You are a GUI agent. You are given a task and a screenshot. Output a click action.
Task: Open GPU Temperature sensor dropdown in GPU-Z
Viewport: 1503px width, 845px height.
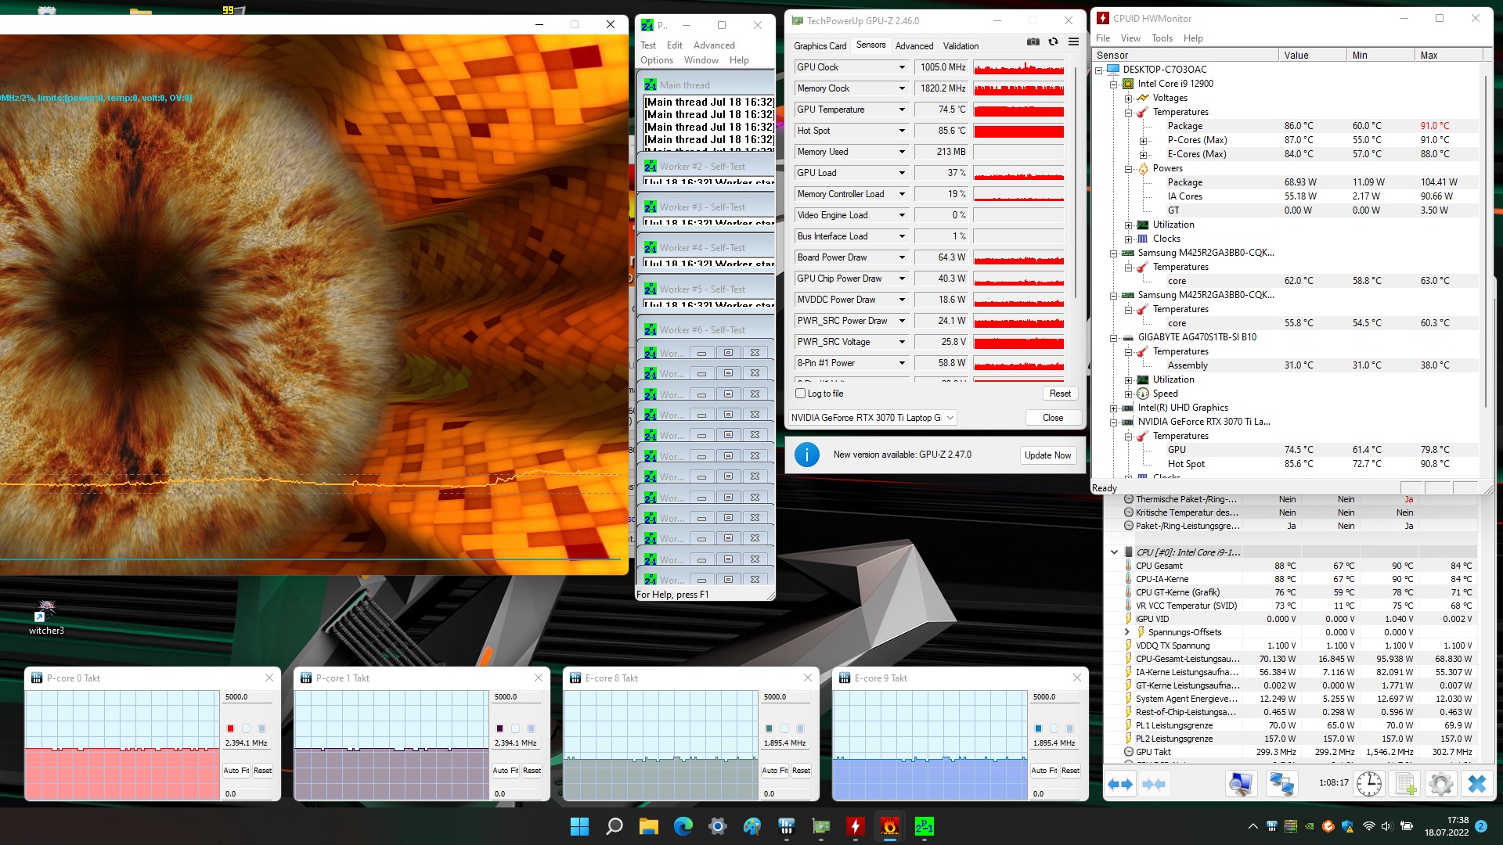pyautogui.click(x=902, y=110)
